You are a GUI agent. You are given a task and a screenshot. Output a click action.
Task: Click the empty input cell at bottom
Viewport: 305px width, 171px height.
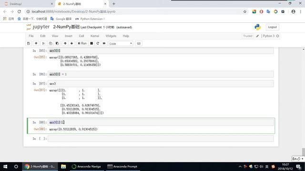click(x=161, y=138)
